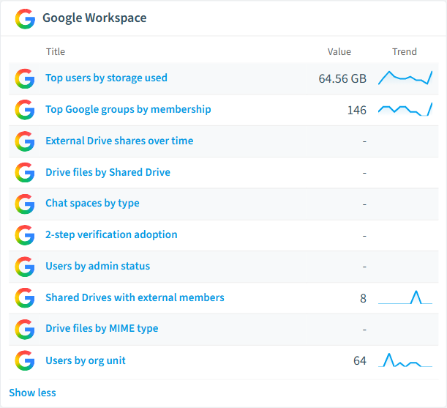Click Google icon beside Top Google groups by membership

pyautogui.click(x=25, y=110)
